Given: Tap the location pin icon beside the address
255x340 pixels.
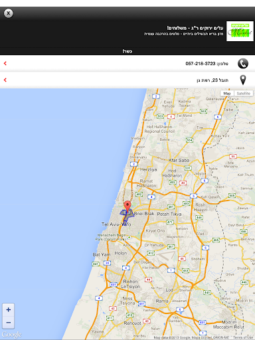Looking at the screenshot, I should coord(243,80).
